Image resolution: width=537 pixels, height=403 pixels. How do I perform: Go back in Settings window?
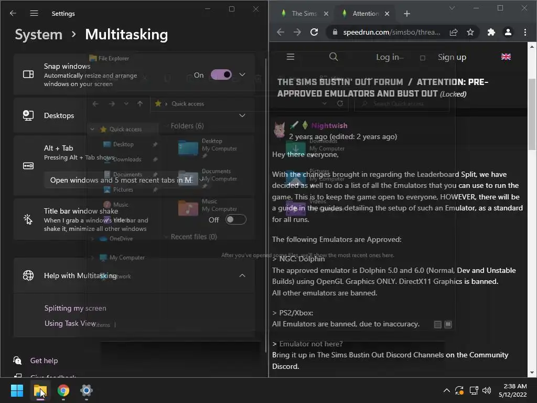click(x=13, y=13)
